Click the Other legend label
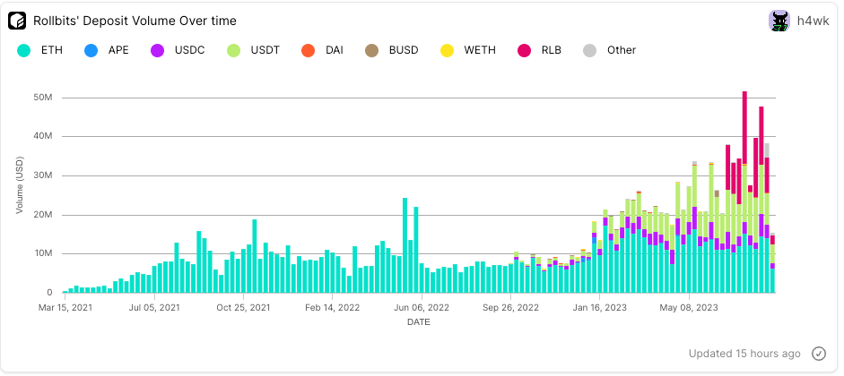Screen dimensions: 844x376 (x=622, y=50)
